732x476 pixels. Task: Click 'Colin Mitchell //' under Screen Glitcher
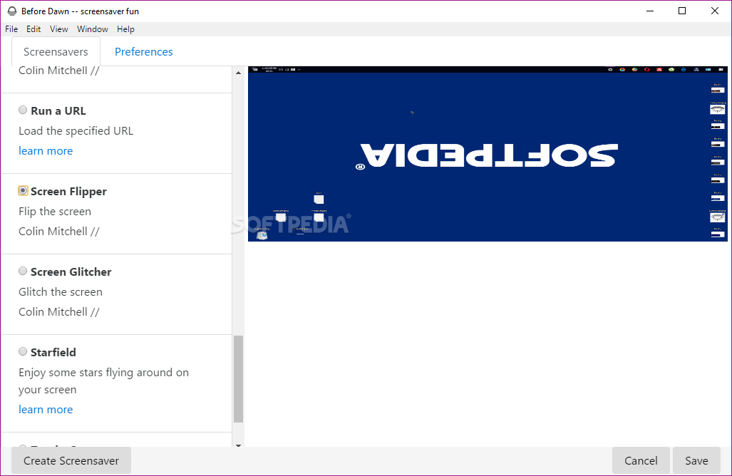pos(59,311)
